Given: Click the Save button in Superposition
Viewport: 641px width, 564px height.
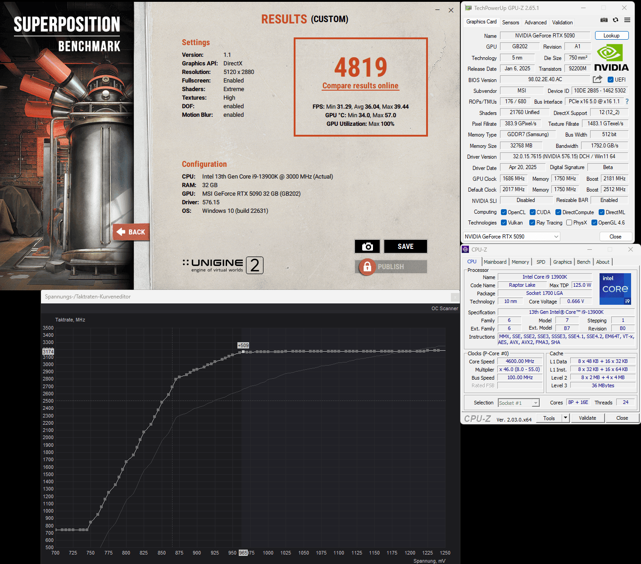Looking at the screenshot, I should pos(405,247).
